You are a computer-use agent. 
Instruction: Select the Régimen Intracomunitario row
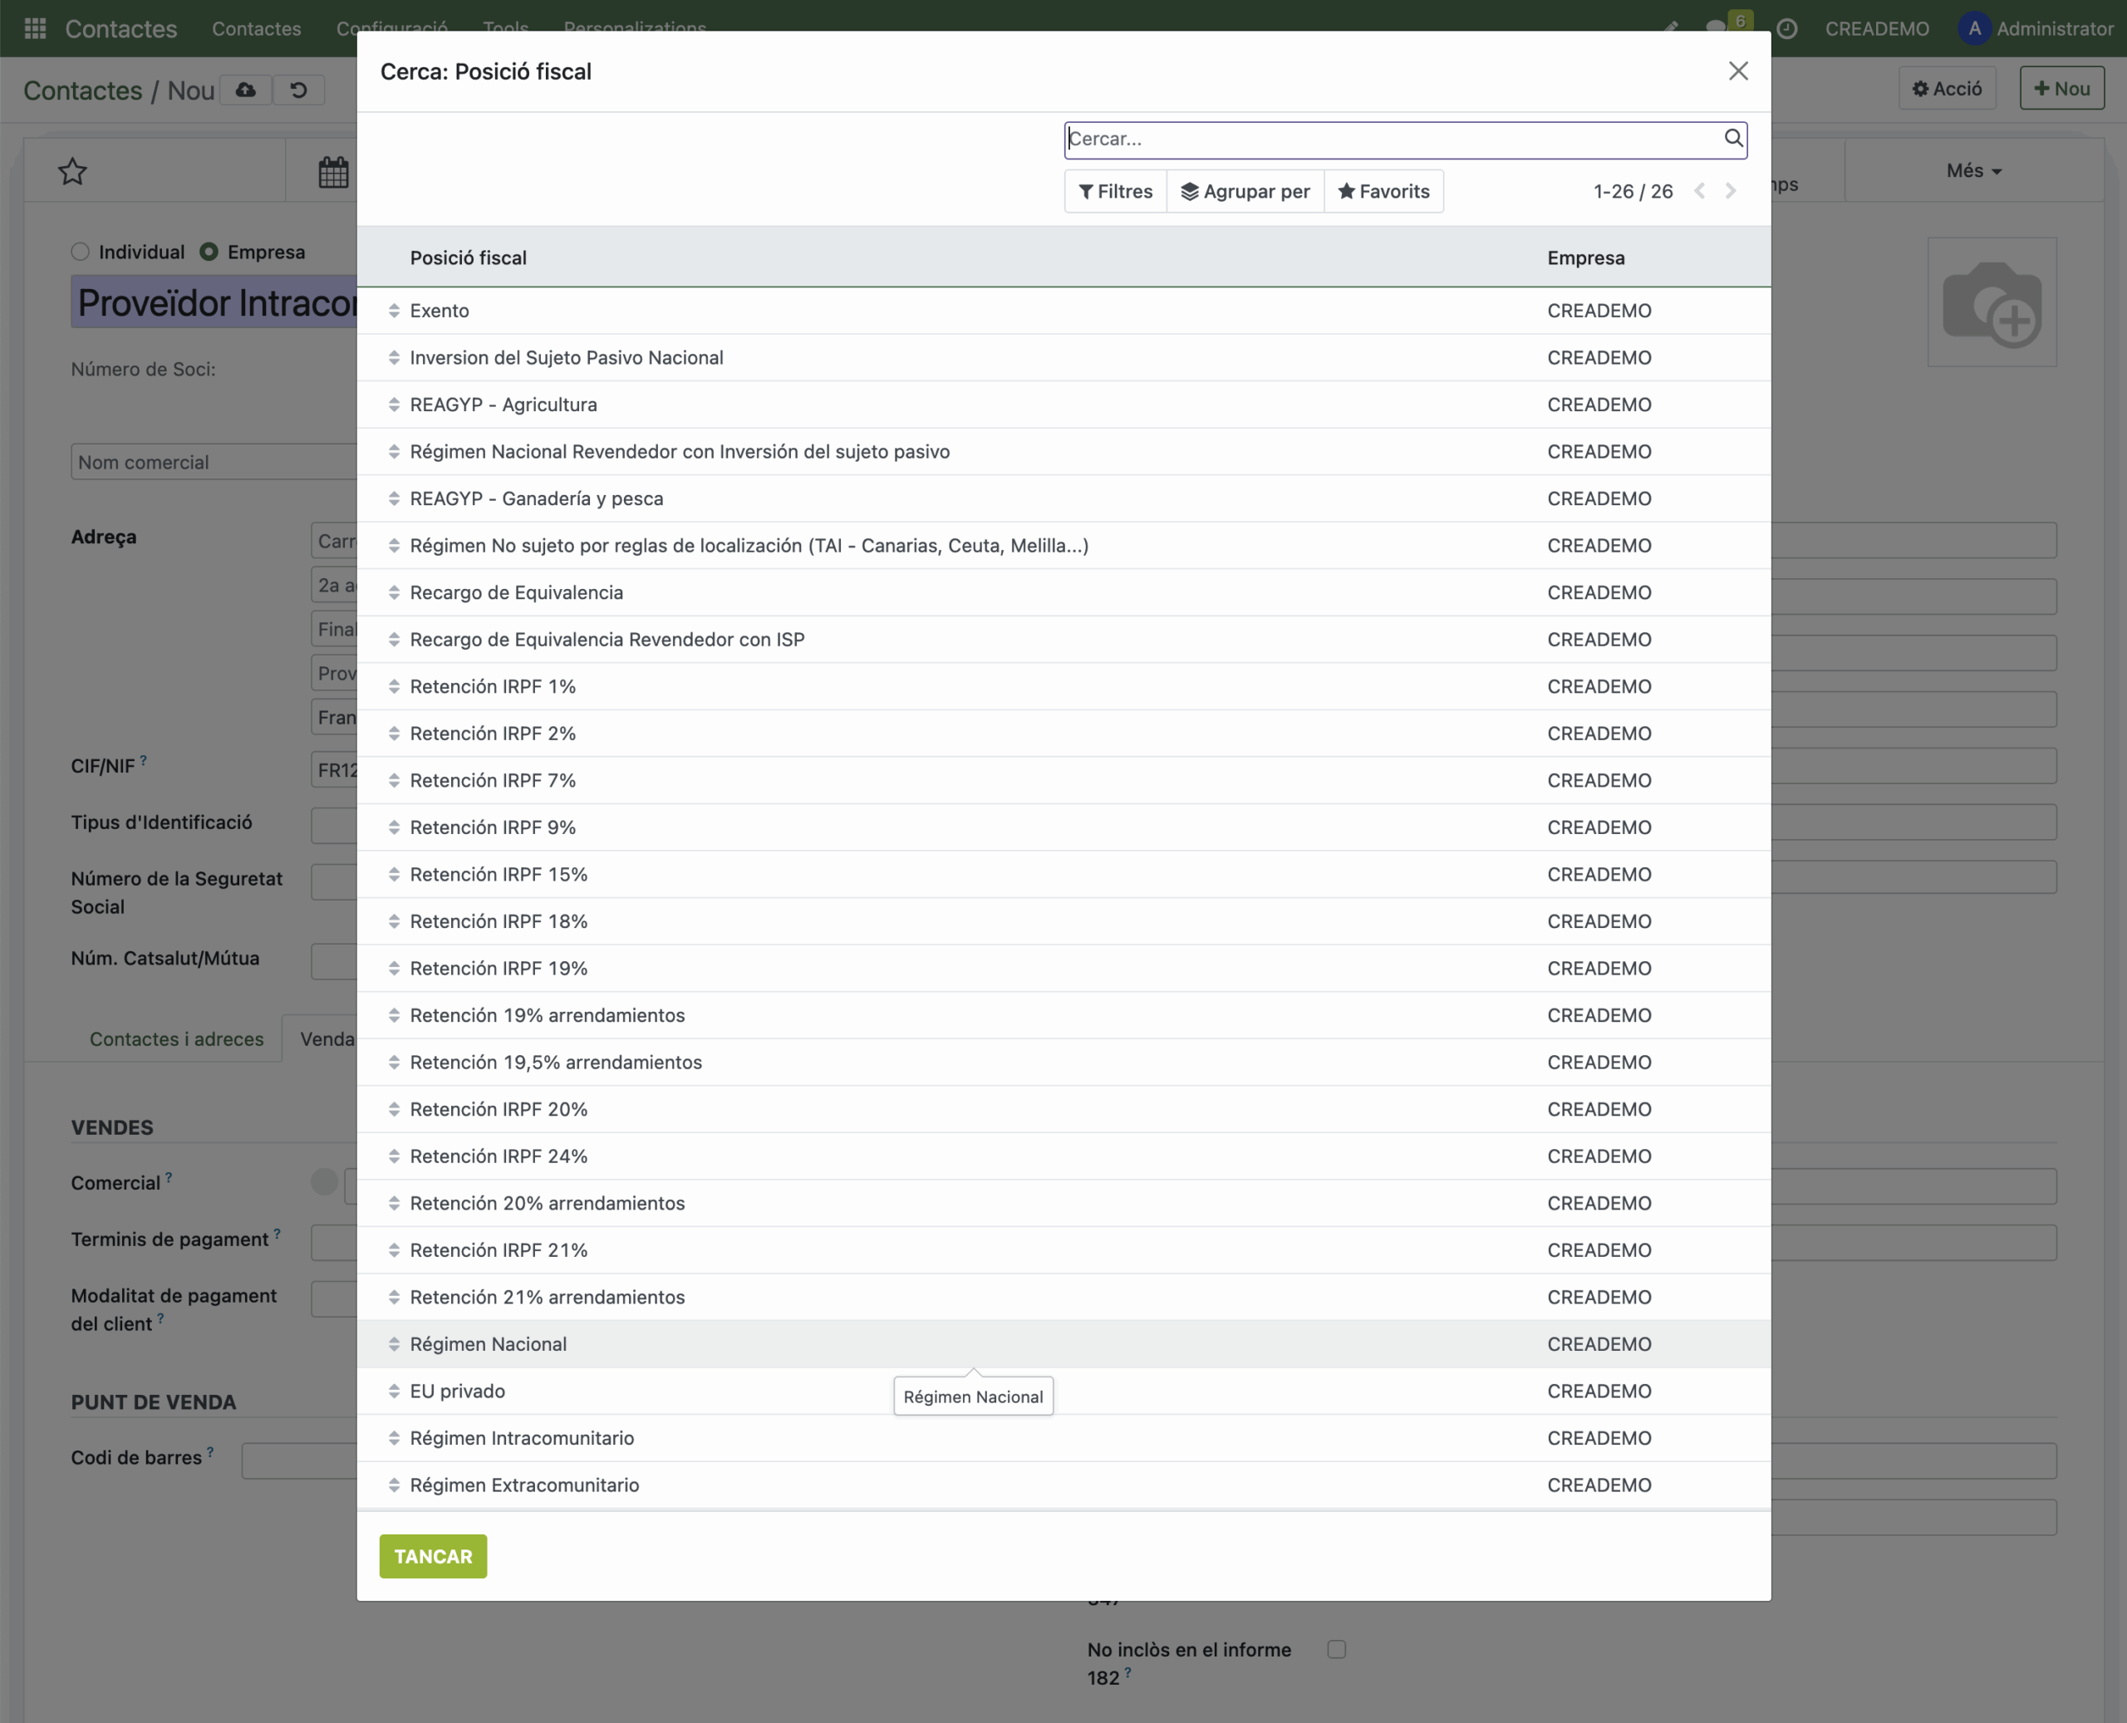coord(522,1437)
